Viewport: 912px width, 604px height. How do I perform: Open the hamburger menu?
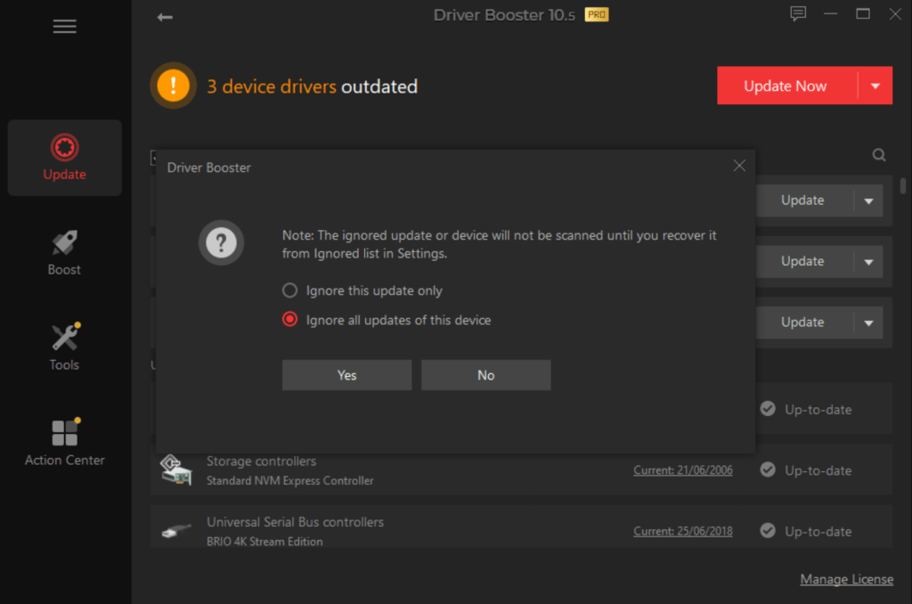click(x=64, y=26)
